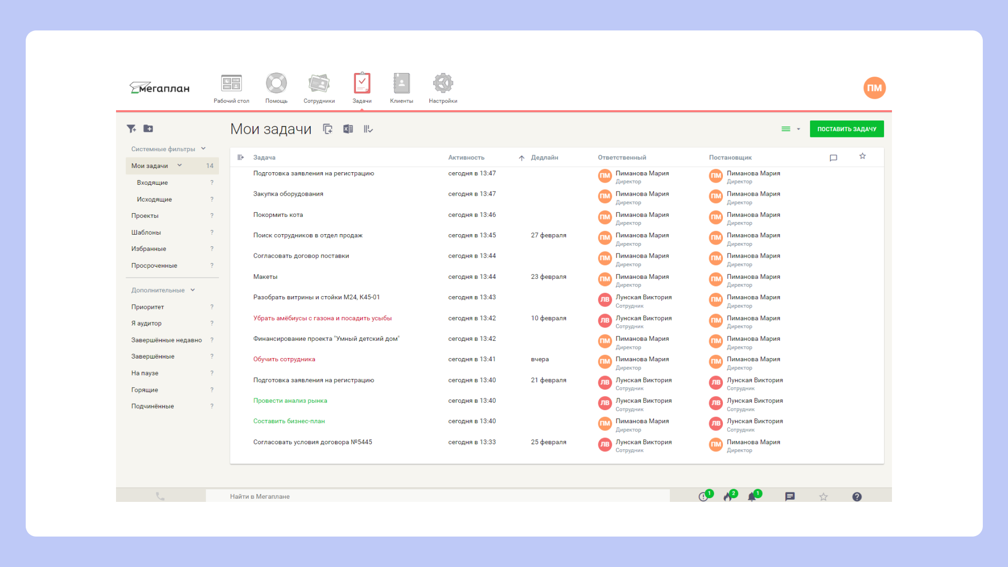Go to Клиенты in top navigation

pos(401,88)
